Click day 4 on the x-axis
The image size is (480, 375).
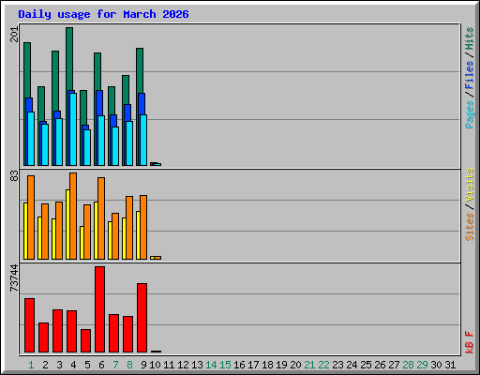tap(73, 365)
